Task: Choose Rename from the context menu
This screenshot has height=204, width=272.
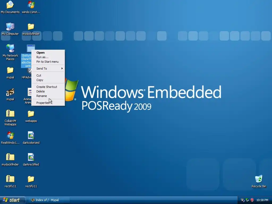Action: point(48,96)
